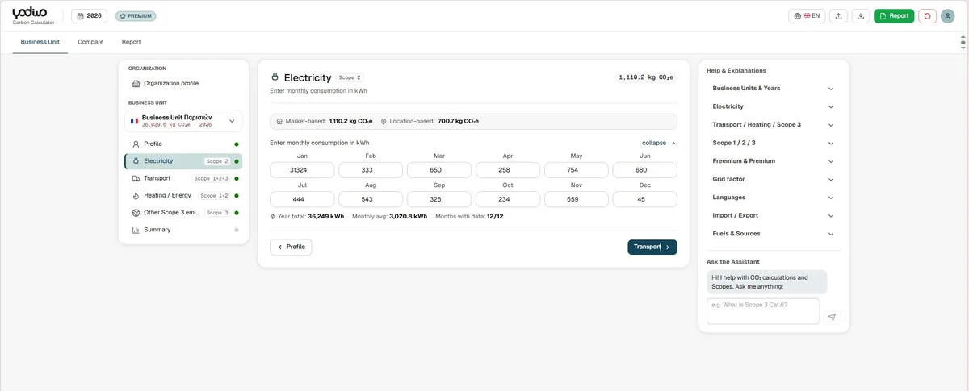This screenshot has width=969, height=391.
Task: Click the Monthly avg 3,020.8 kWh text
Action: click(x=389, y=217)
